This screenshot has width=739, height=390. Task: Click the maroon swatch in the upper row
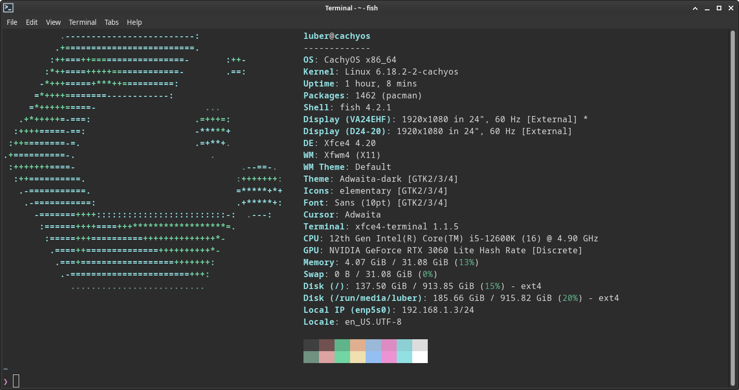coord(327,345)
